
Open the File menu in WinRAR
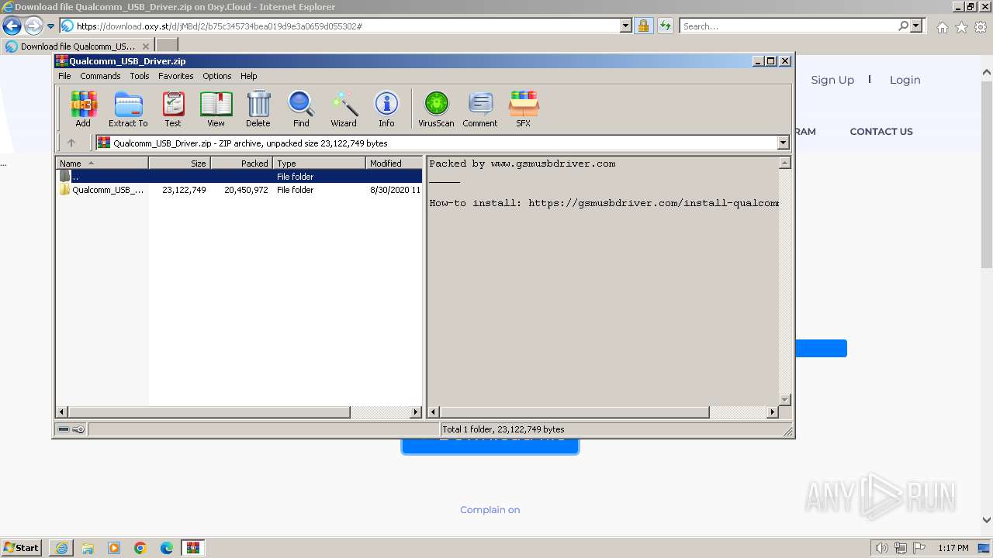pyautogui.click(x=64, y=76)
